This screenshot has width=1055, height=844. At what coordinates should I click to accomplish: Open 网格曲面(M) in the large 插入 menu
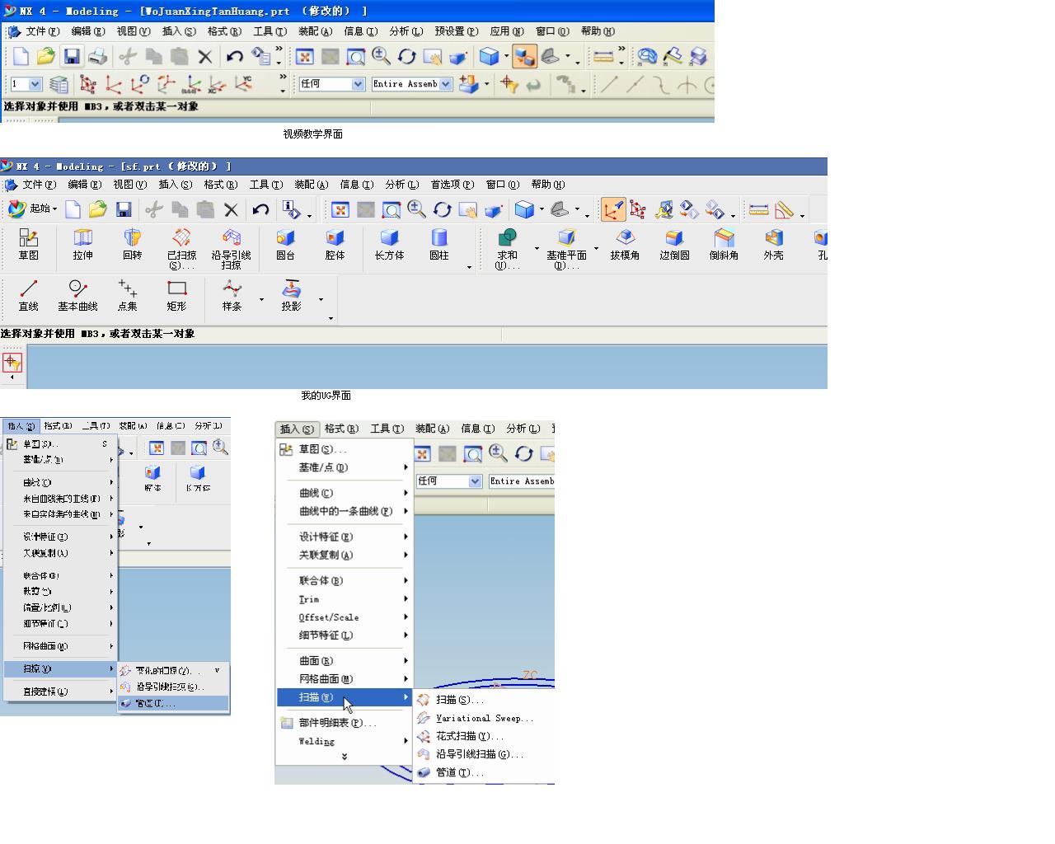click(x=345, y=679)
